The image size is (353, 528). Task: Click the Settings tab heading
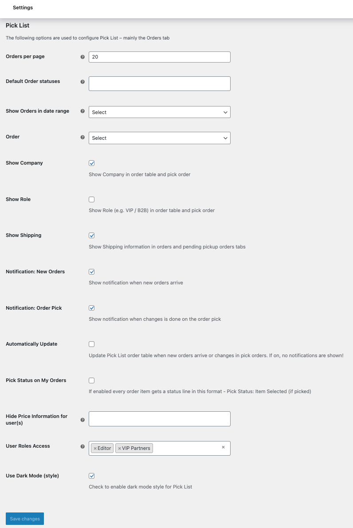click(23, 8)
